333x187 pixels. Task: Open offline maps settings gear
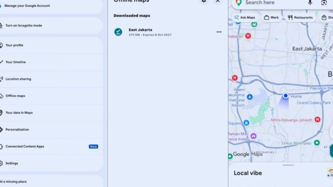click(x=204, y=1)
